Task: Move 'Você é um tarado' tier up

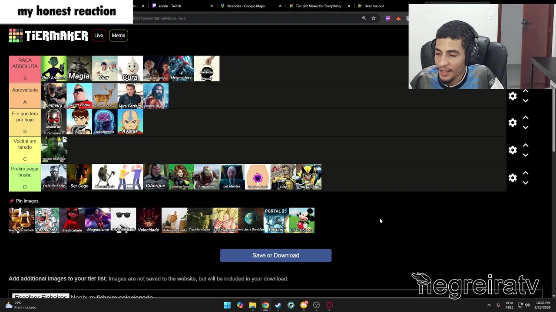Action: [x=526, y=145]
